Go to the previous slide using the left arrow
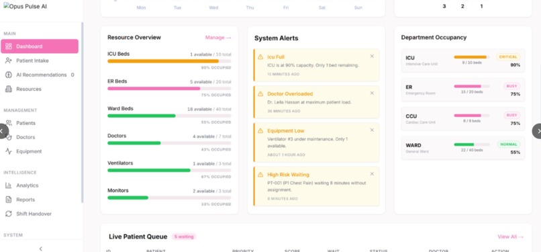This screenshot has width=541, height=252. pos(3,131)
